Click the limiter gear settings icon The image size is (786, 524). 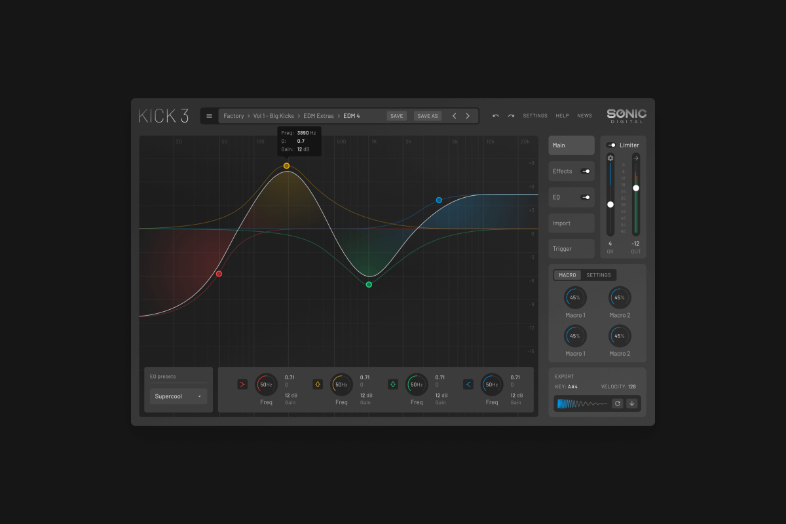click(610, 158)
